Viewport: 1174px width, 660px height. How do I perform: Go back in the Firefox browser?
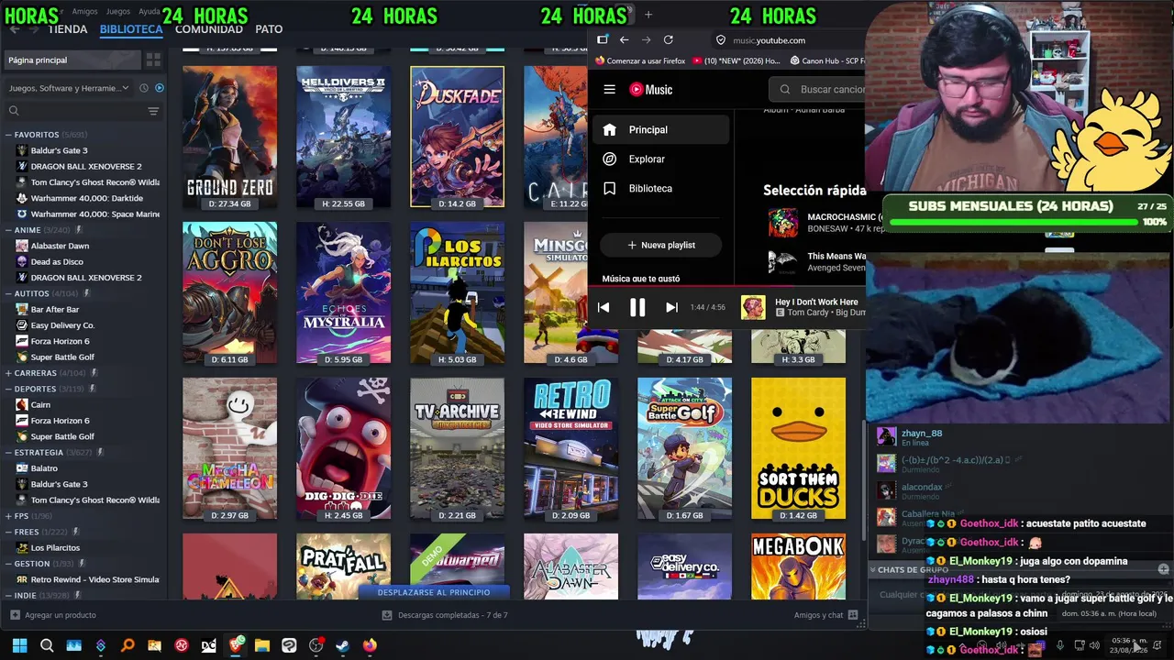click(624, 40)
